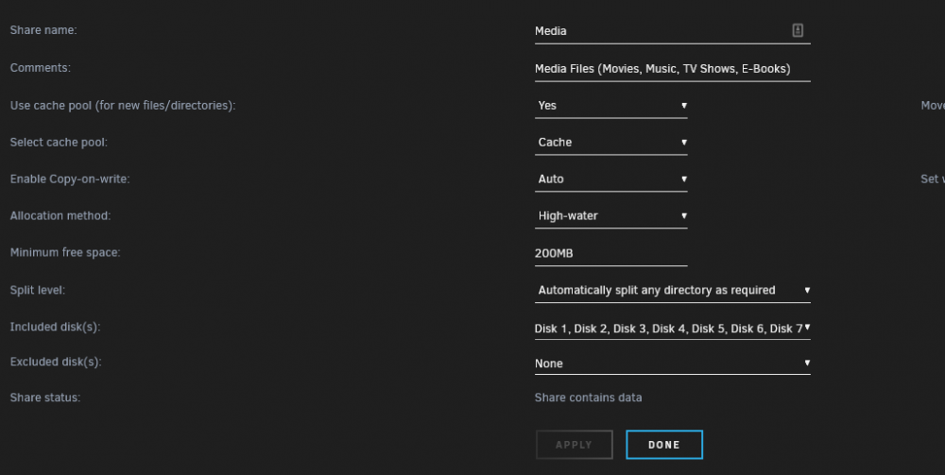This screenshot has width=945, height=475.
Task: Edit the Comments field about Media Files
Action: [672, 69]
